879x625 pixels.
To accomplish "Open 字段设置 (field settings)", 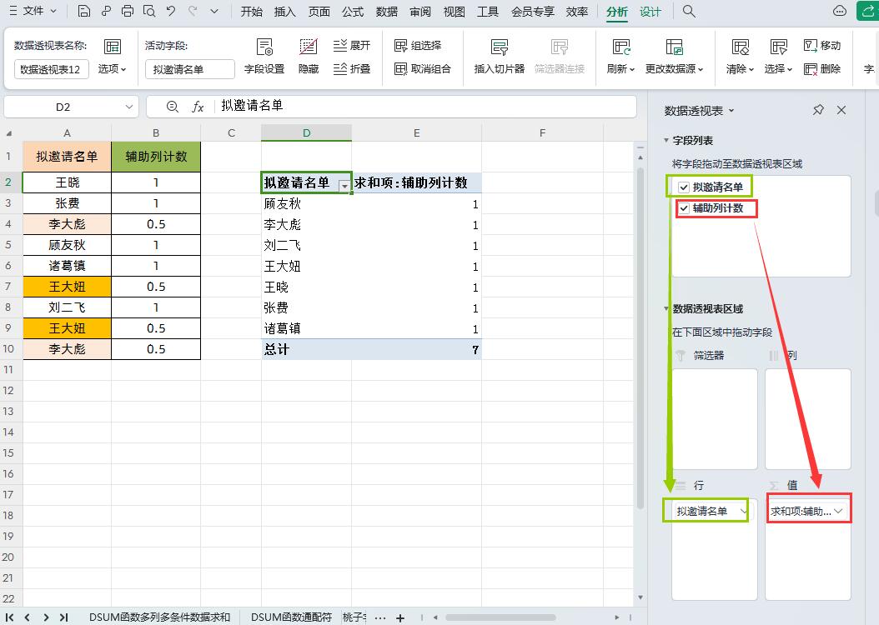I will [x=264, y=56].
